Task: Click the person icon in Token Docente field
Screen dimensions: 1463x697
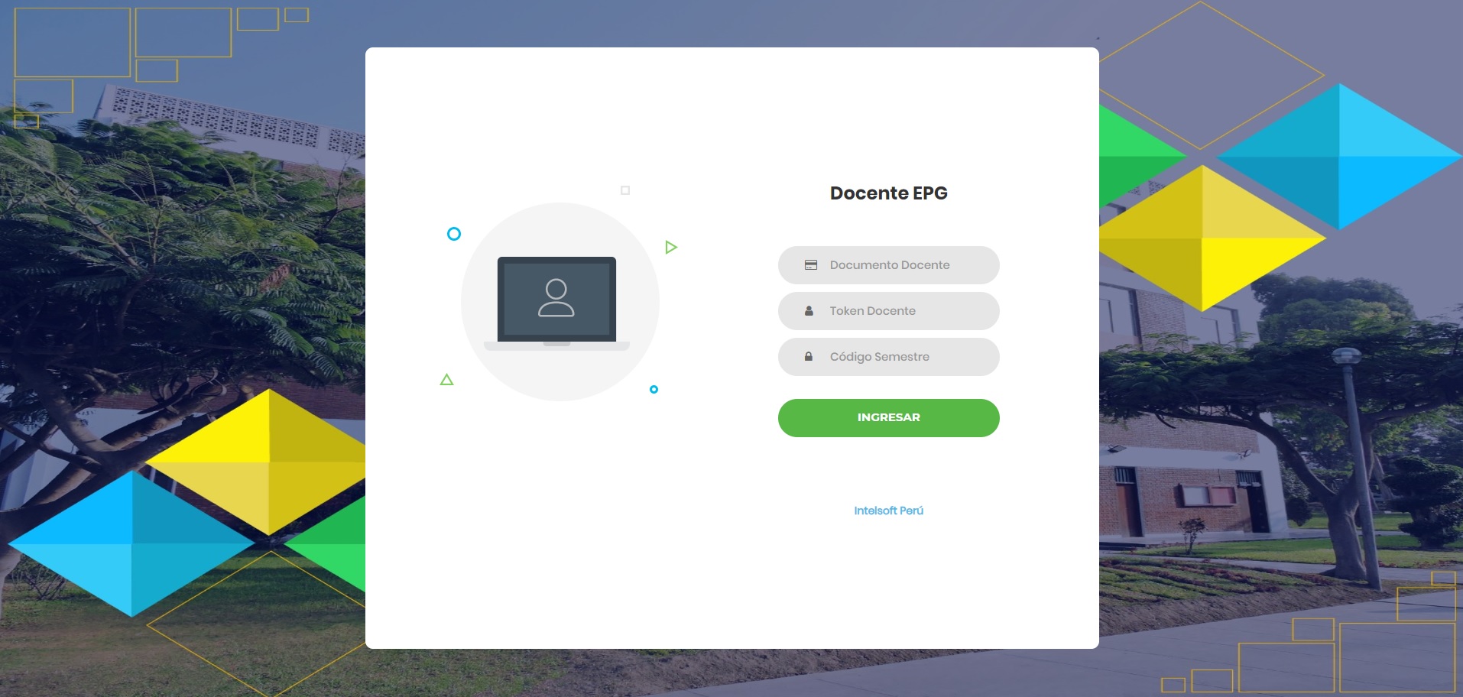Action: tap(809, 311)
